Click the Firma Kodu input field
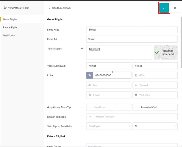 [x=132, y=30]
